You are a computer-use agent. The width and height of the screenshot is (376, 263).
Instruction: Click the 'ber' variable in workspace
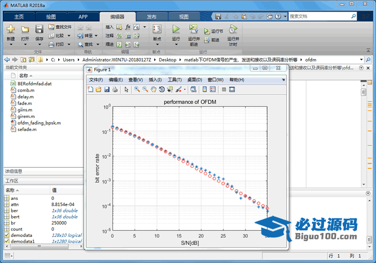point(14,210)
